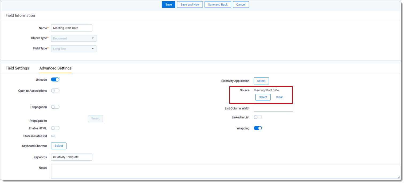The width and height of the screenshot is (405, 184).
Task: Toggle the Enable HTML switch
Action: coord(55,128)
